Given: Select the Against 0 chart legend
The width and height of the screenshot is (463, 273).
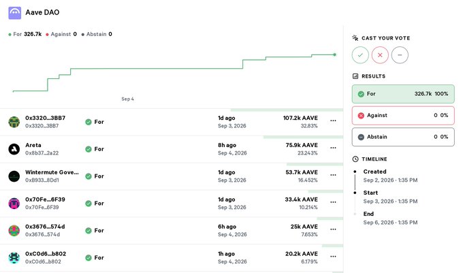Looking at the screenshot, I should (x=61, y=34).
